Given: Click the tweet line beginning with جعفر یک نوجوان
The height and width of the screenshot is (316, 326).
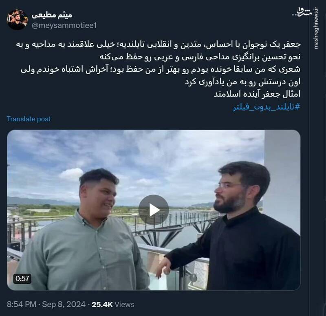Looking at the screenshot, I should [x=159, y=44].
